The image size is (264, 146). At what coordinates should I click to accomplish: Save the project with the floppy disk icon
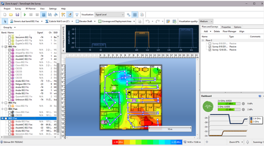pyautogui.click(x=17, y=15)
